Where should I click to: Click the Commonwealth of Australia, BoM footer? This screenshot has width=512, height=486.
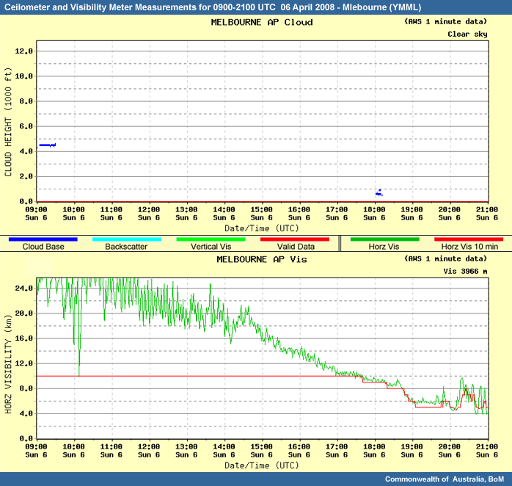point(445,479)
